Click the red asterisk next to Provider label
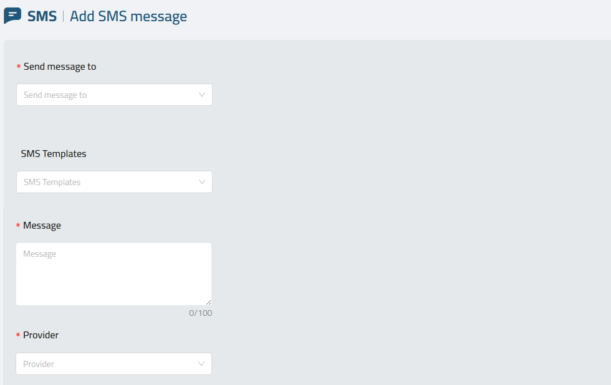The image size is (611, 385). tap(18, 335)
